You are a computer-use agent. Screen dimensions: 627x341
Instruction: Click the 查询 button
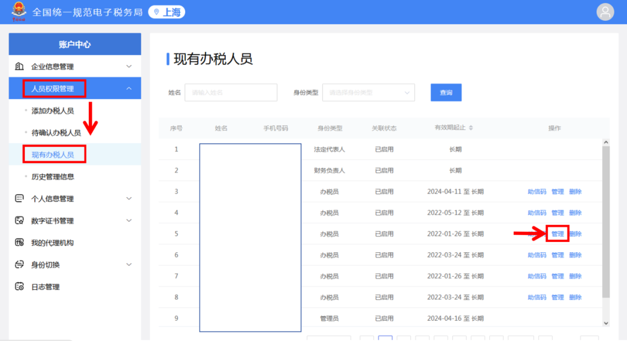[x=446, y=93]
